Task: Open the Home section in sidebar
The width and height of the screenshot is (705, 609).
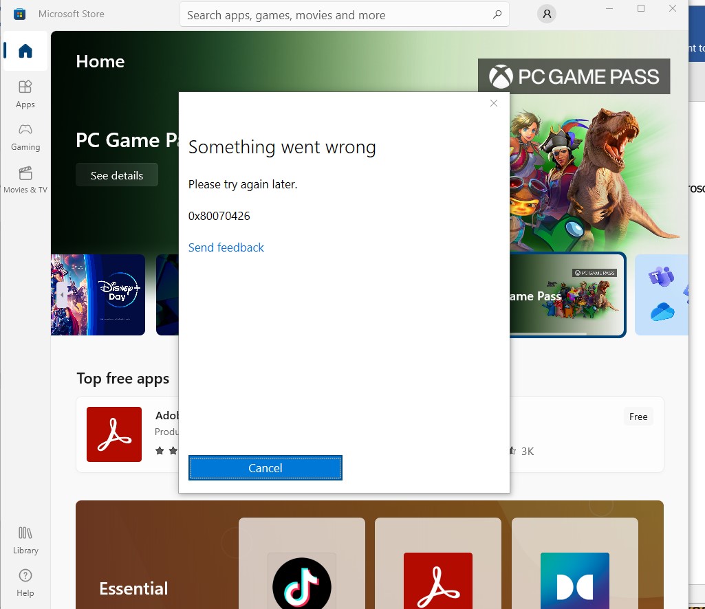Action: pyautogui.click(x=25, y=51)
